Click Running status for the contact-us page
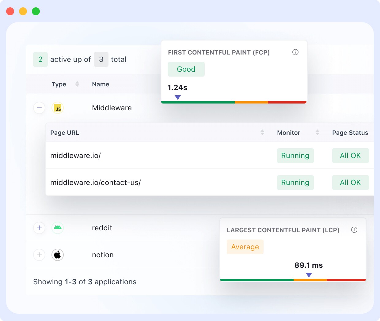 click(x=295, y=183)
